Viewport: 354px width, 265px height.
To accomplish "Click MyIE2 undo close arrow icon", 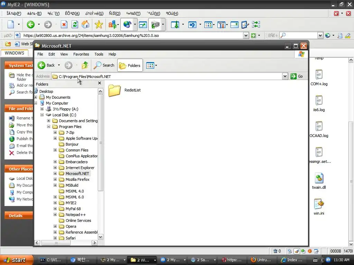I will [x=192, y=24].
